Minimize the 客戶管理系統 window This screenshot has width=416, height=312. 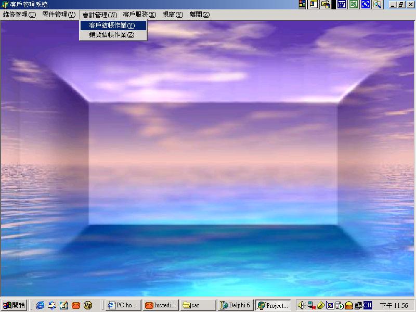pyautogui.click(x=393, y=5)
